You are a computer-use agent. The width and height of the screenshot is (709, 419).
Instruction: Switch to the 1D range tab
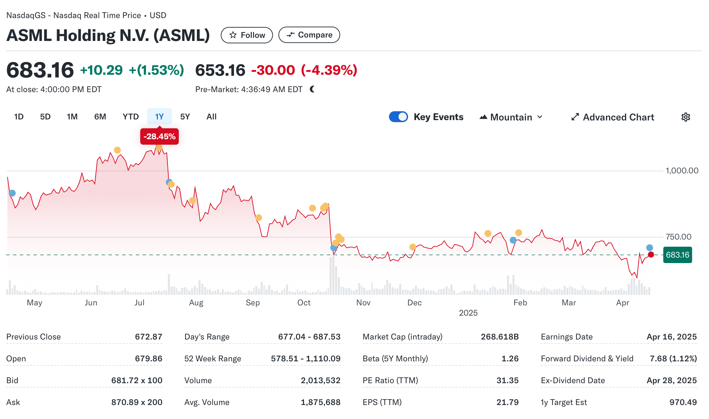[19, 117]
